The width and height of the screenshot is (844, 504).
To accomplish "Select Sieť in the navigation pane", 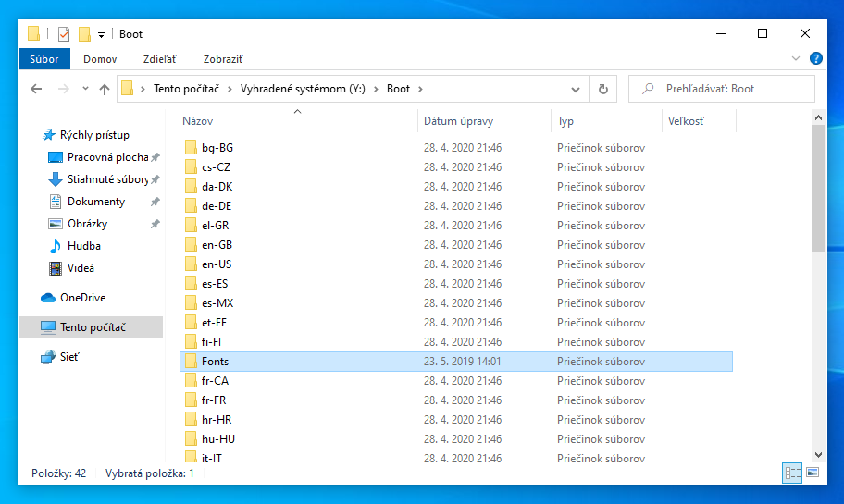I will pyautogui.click(x=69, y=357).
